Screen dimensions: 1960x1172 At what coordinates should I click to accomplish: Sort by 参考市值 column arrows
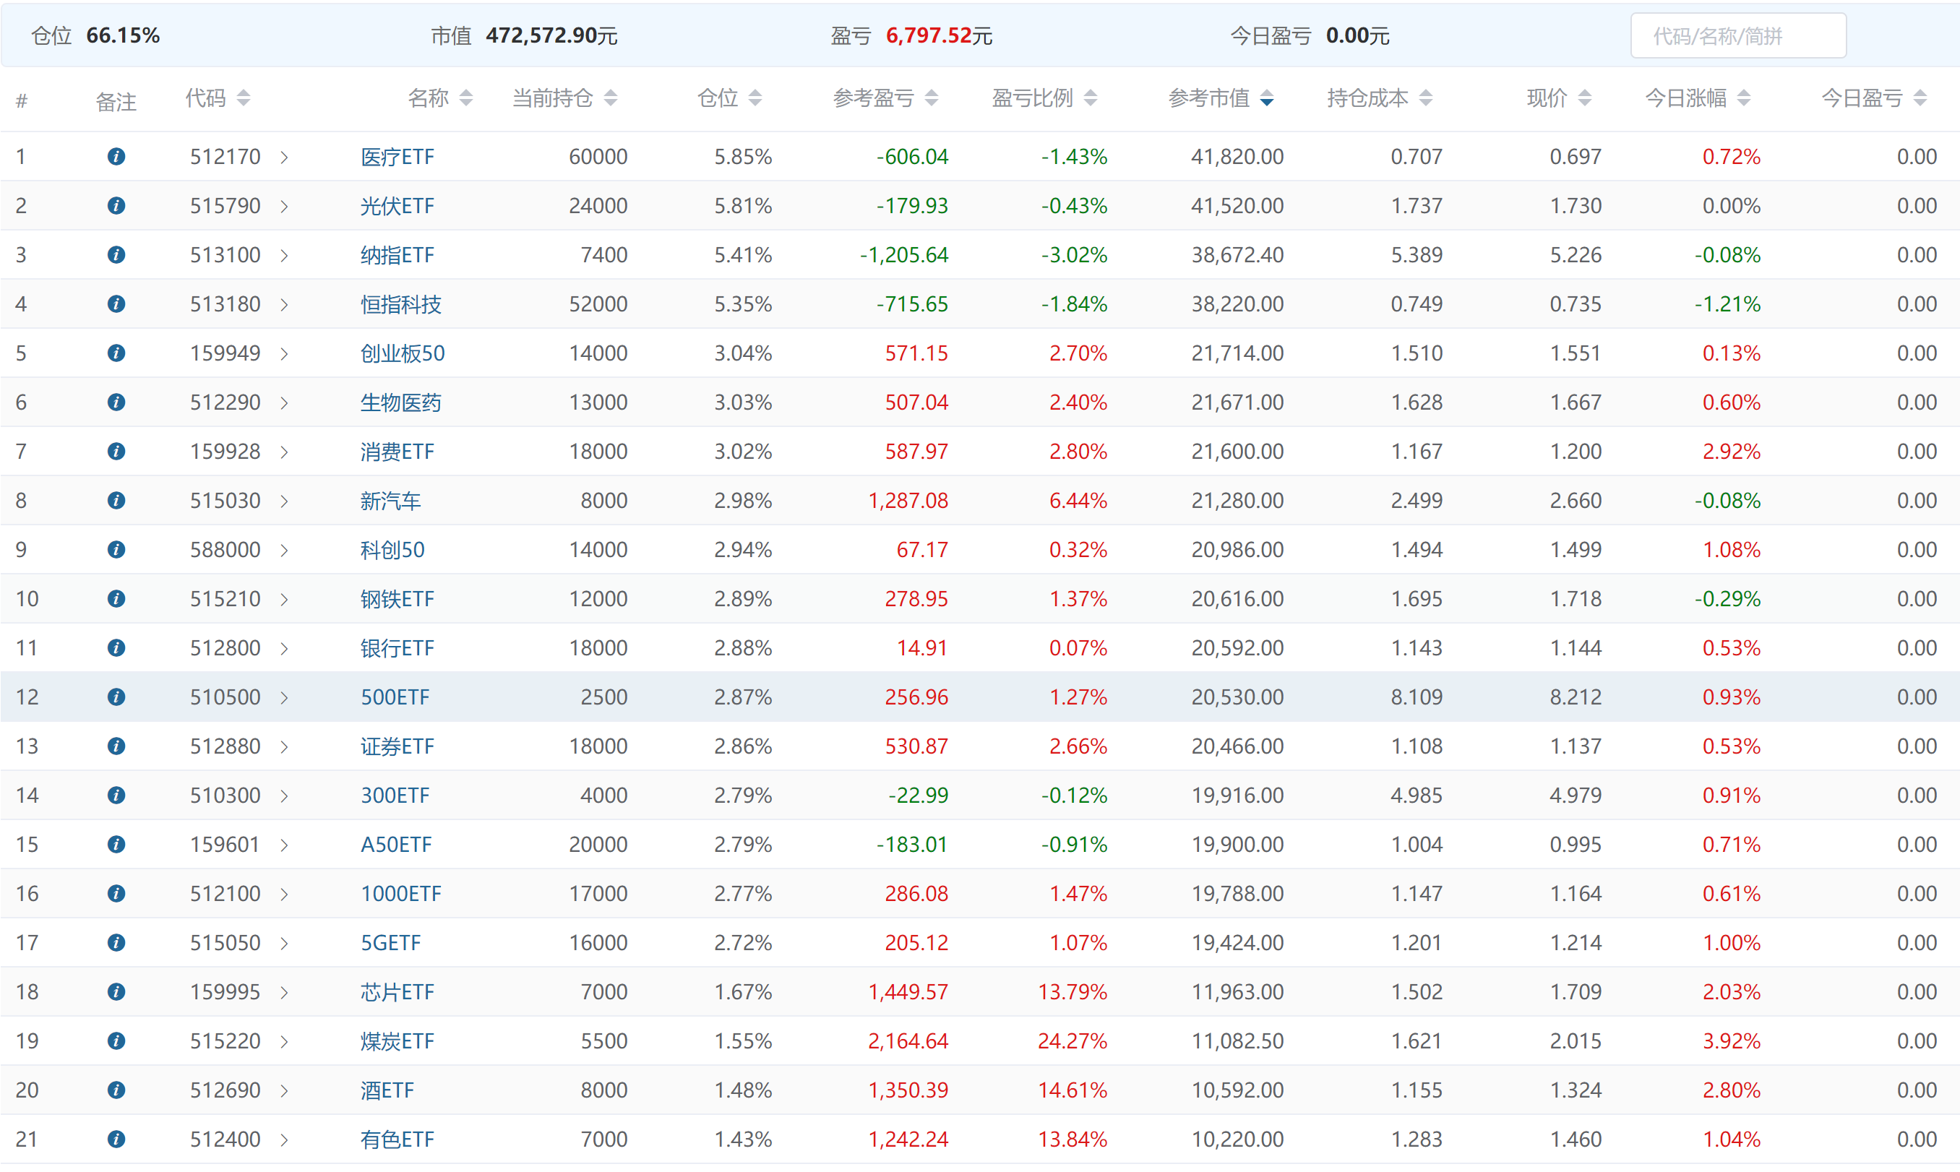[1267, 98]
